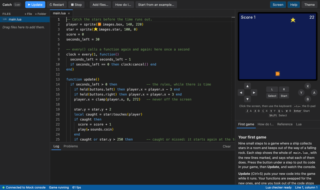Stop the running game

[76, 4]
